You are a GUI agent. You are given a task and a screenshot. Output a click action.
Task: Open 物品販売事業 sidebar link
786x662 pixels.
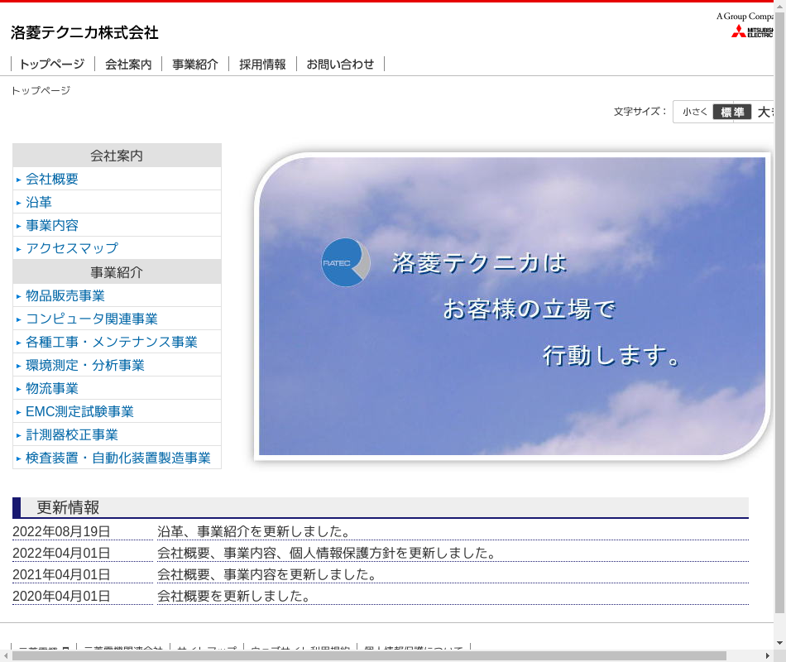tap(65, 295)
